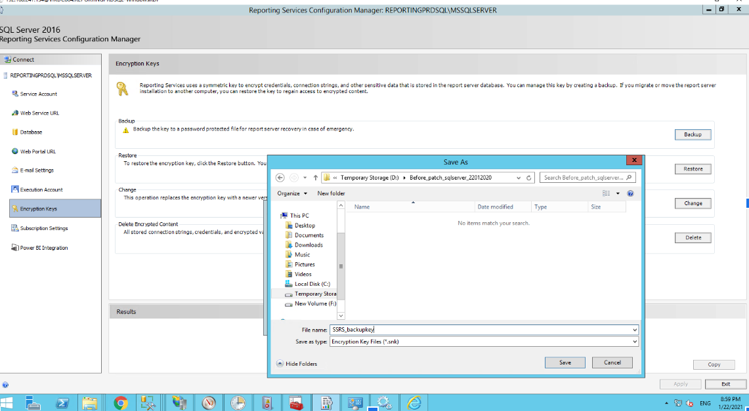Select Desktop in folder tree
This screenshot has width=749, height=411.
[x=300, y=225]
